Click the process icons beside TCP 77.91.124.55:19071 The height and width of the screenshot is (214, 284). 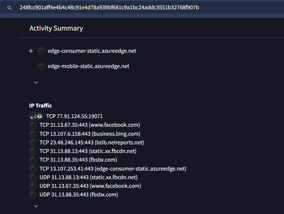[36, 116]
